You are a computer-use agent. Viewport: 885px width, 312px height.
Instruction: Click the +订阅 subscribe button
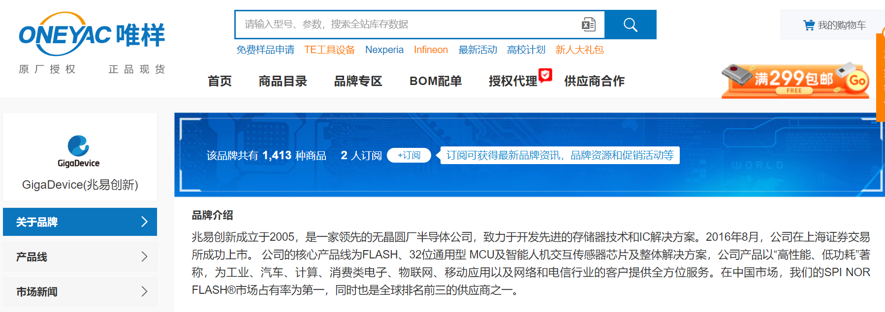pos(409,155)
